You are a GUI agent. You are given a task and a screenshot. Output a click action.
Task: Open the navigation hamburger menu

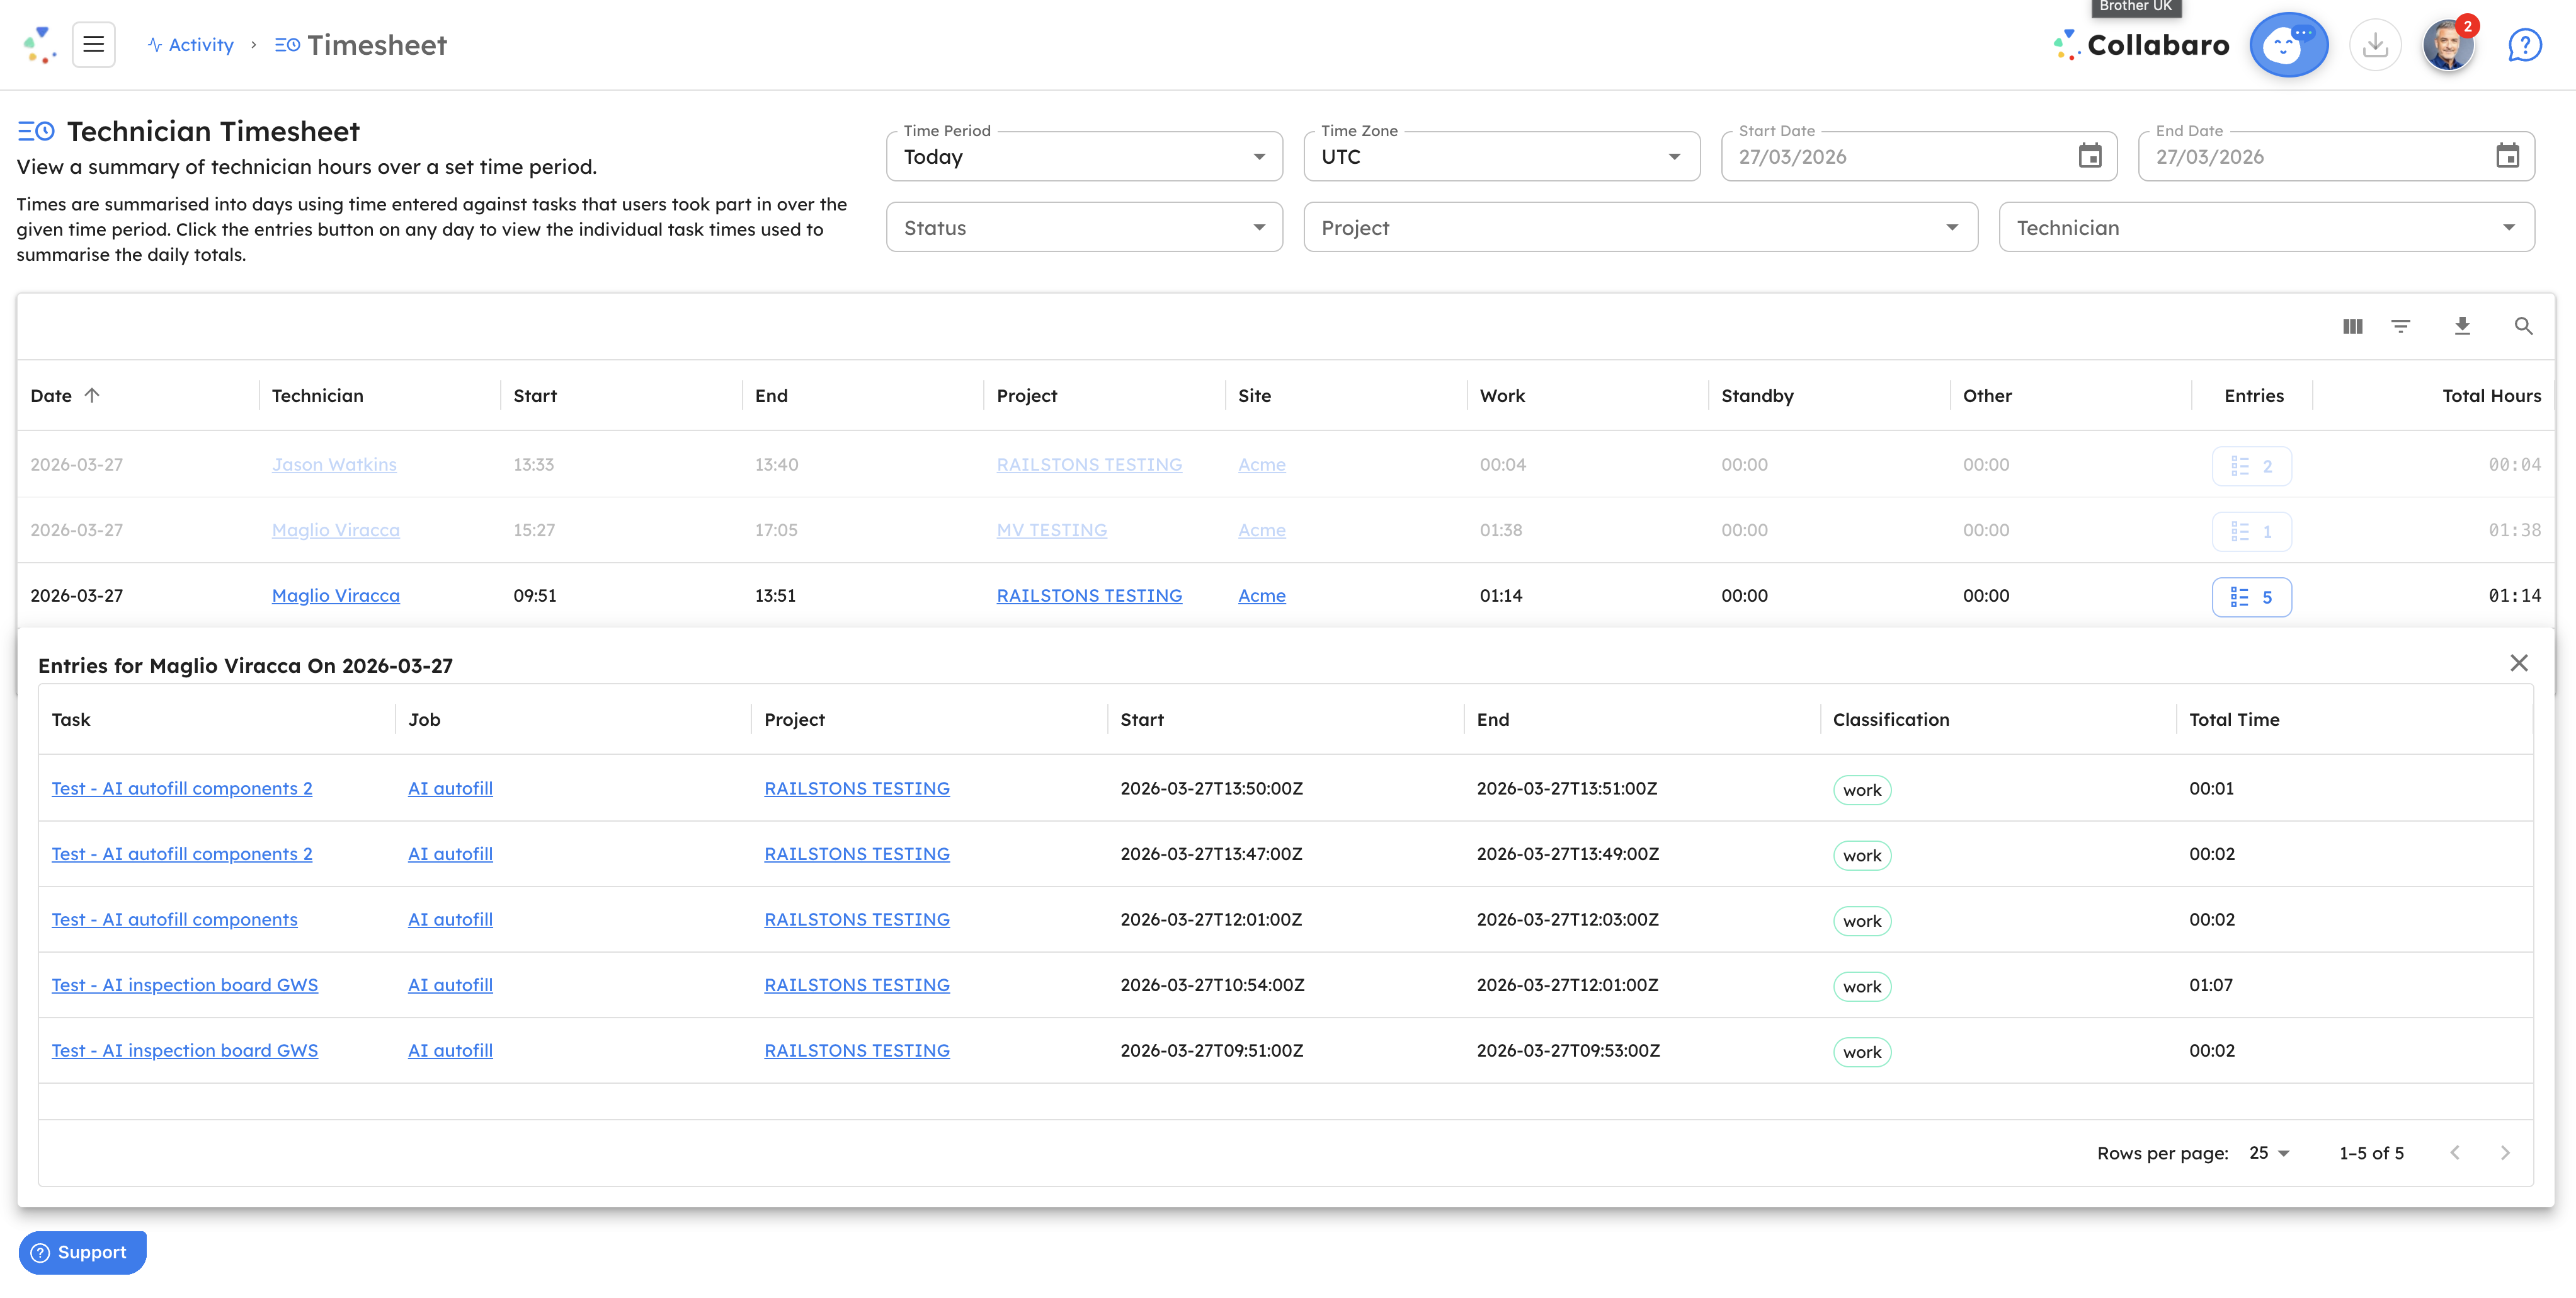click(94, 44)
